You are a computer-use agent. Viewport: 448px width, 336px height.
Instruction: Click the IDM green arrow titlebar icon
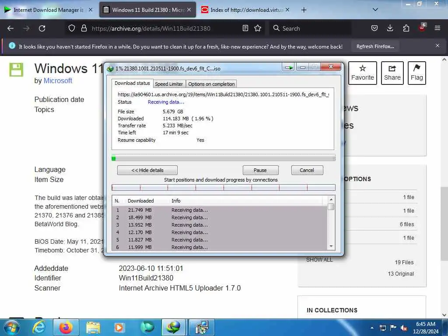pyautogui.click(x=289, y=67)
